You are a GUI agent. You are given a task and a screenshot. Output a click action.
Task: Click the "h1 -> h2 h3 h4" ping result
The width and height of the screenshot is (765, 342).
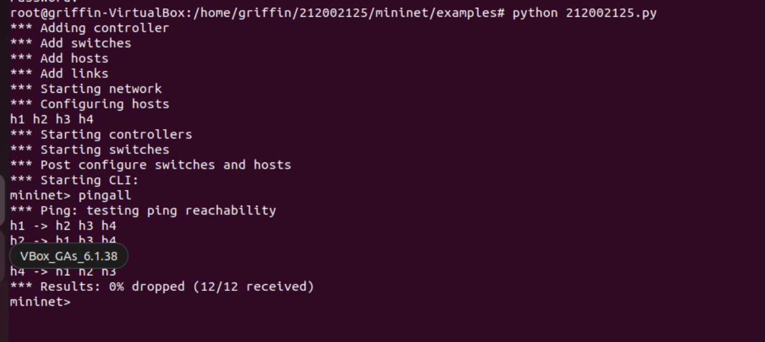coord(63,226)
